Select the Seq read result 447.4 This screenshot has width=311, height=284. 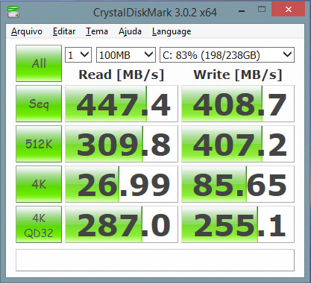122,104
